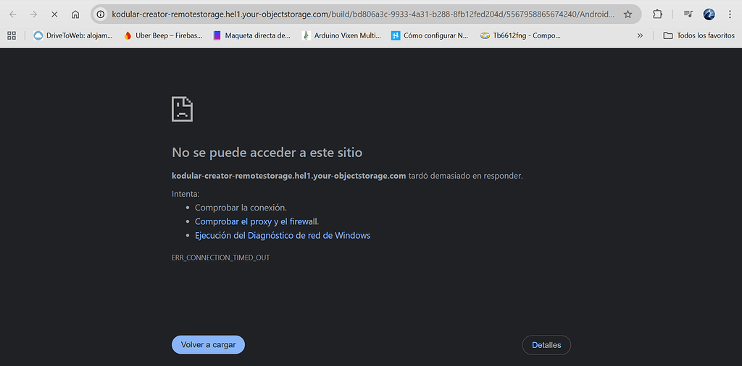The image size is (742, 366).
Task: View site information icon in address bar
Action: (100, 14)
